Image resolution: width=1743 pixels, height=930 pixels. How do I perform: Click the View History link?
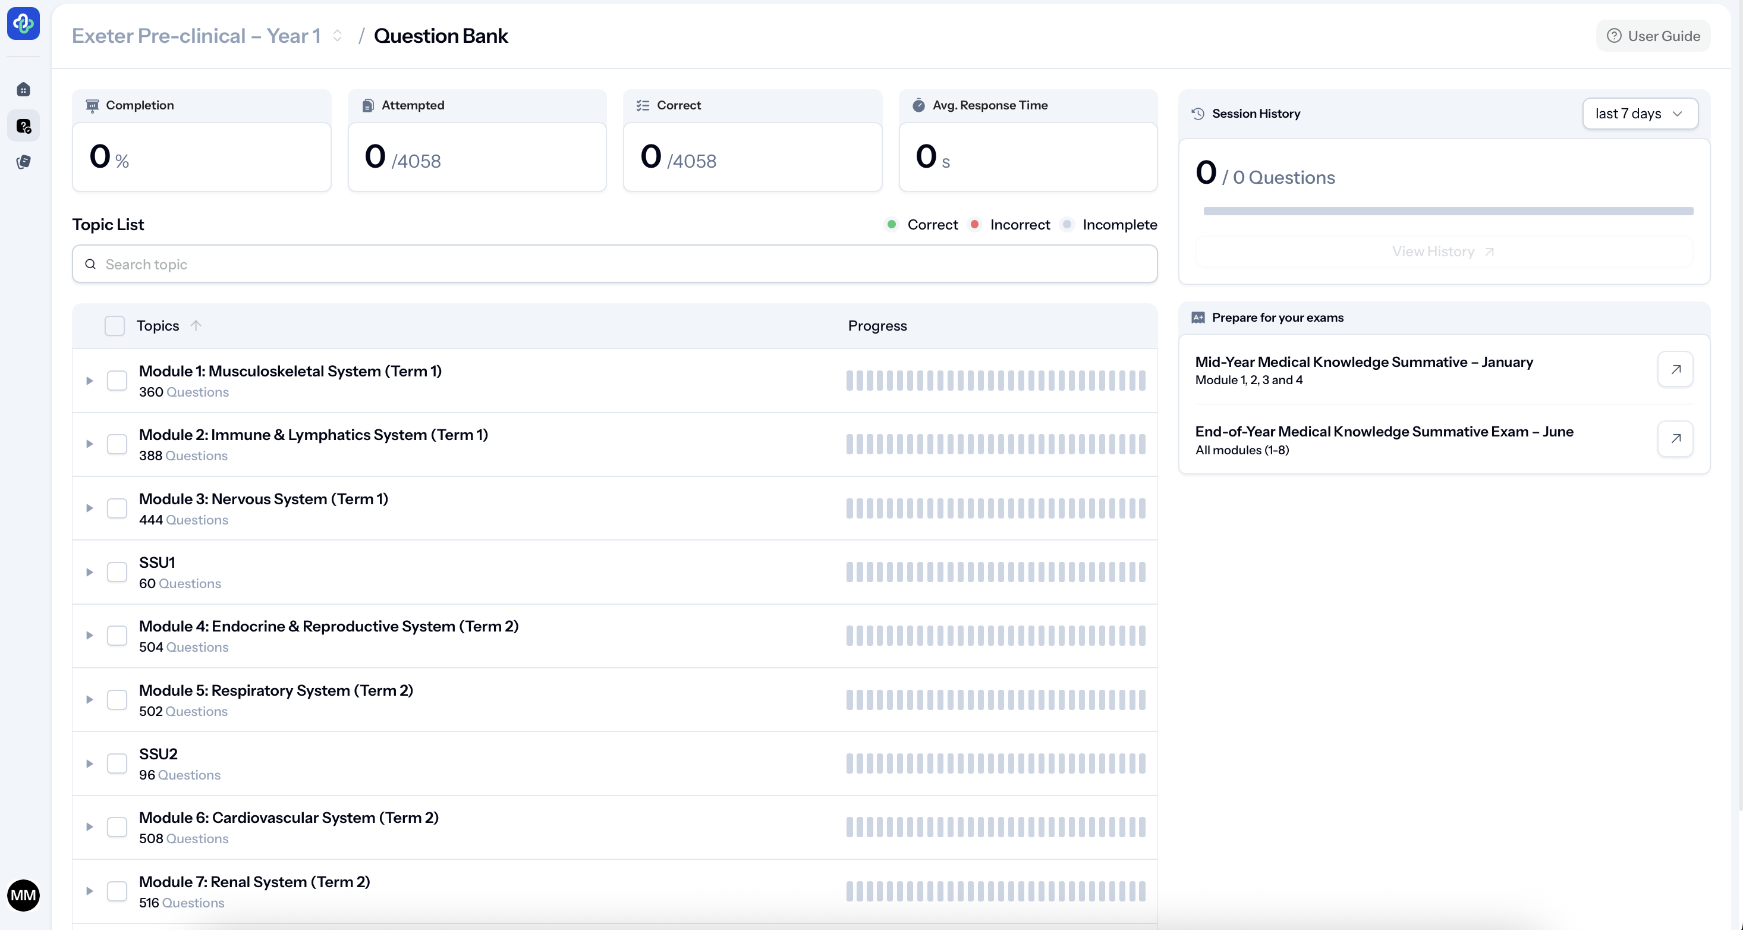point(1443,252)
